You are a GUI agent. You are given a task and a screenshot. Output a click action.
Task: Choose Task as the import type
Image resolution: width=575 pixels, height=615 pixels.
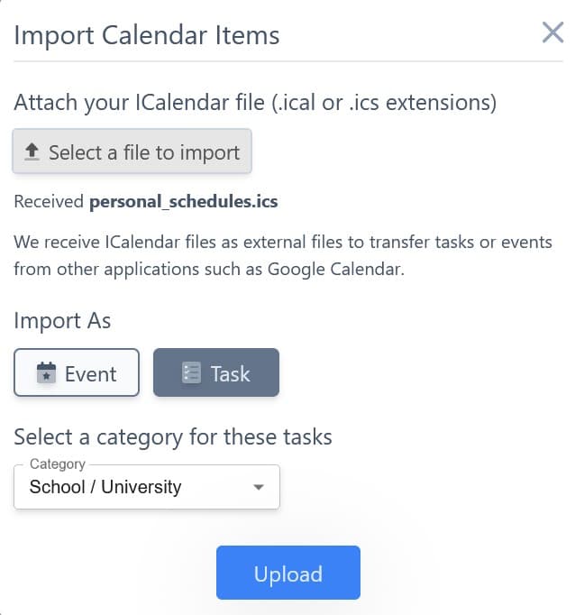(216, 372)
